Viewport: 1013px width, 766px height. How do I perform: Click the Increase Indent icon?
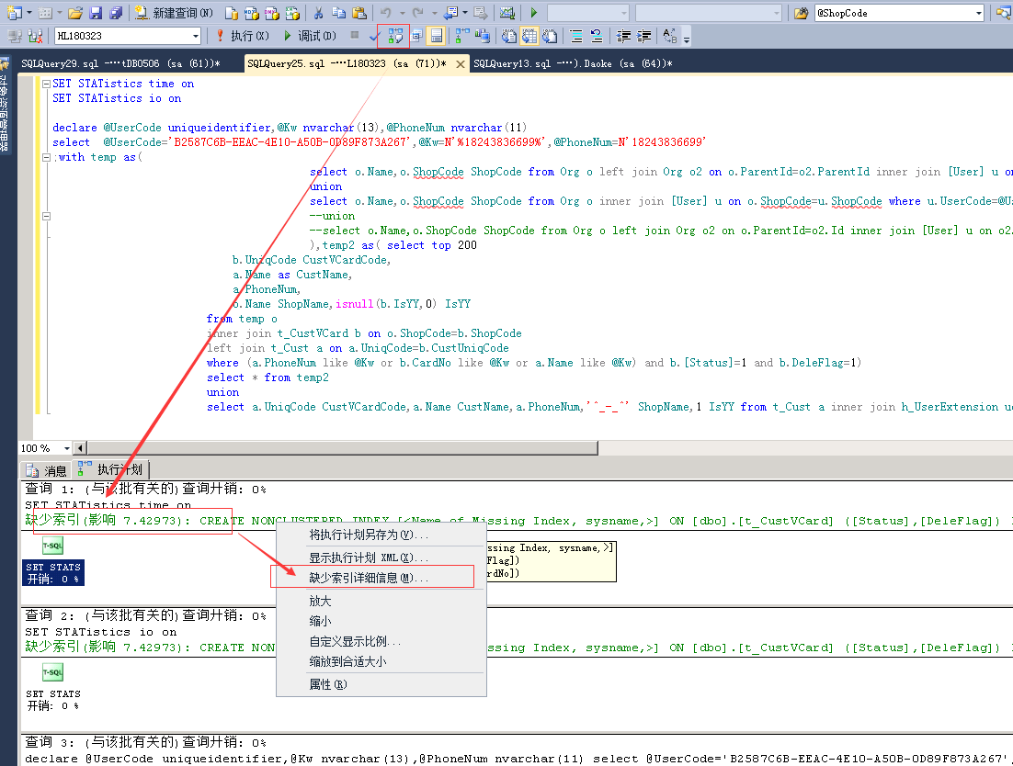pos(644,36)
